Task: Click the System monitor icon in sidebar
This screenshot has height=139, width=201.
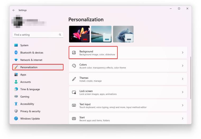Action: 16,45
